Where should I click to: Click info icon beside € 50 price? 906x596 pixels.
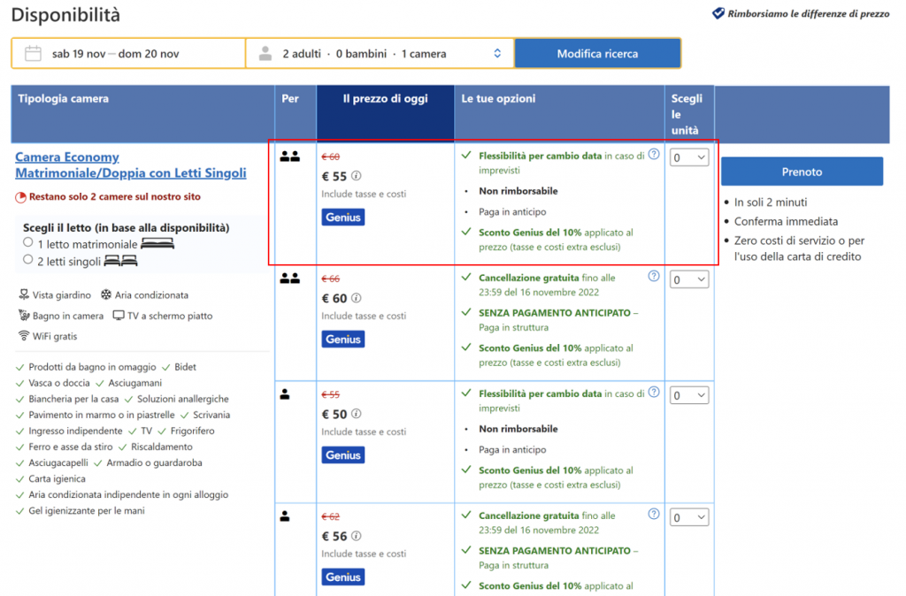(x=357, y=415)
